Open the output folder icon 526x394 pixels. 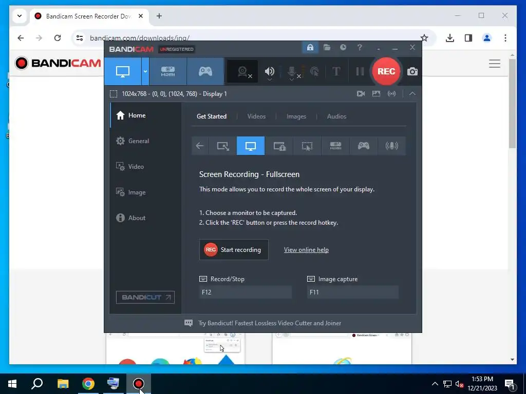click(x=327, y=47)
